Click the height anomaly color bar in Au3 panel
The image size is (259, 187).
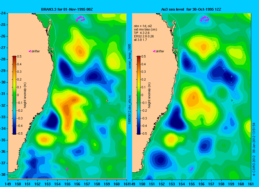[139, 95]
